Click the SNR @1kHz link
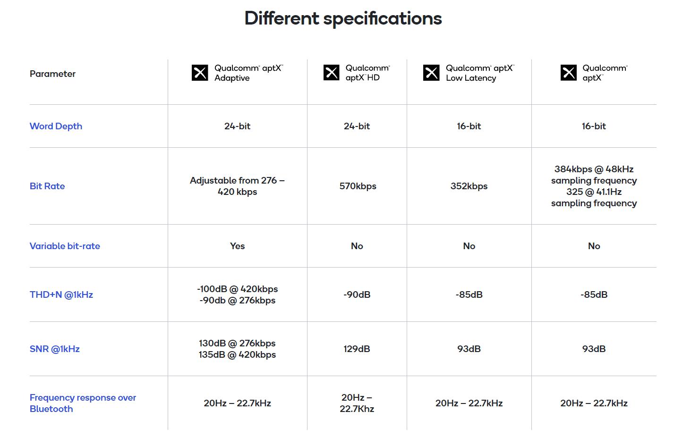683x437 pixels. pos(55,349)
